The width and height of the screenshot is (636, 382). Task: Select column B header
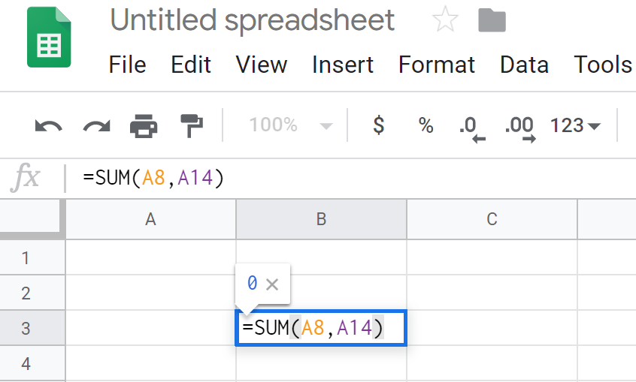(321, 219)
